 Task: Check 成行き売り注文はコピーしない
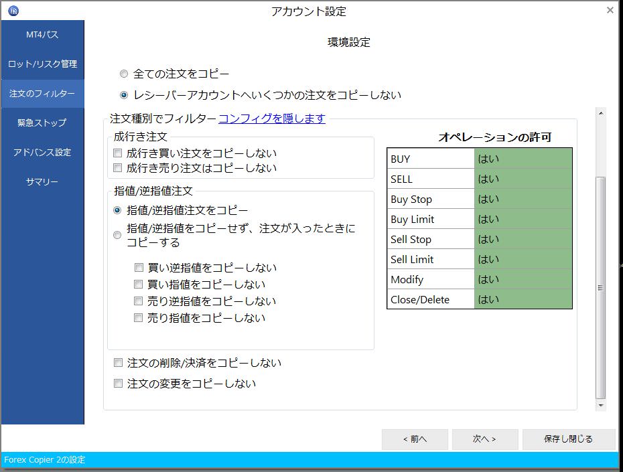(x=117, y=168)
